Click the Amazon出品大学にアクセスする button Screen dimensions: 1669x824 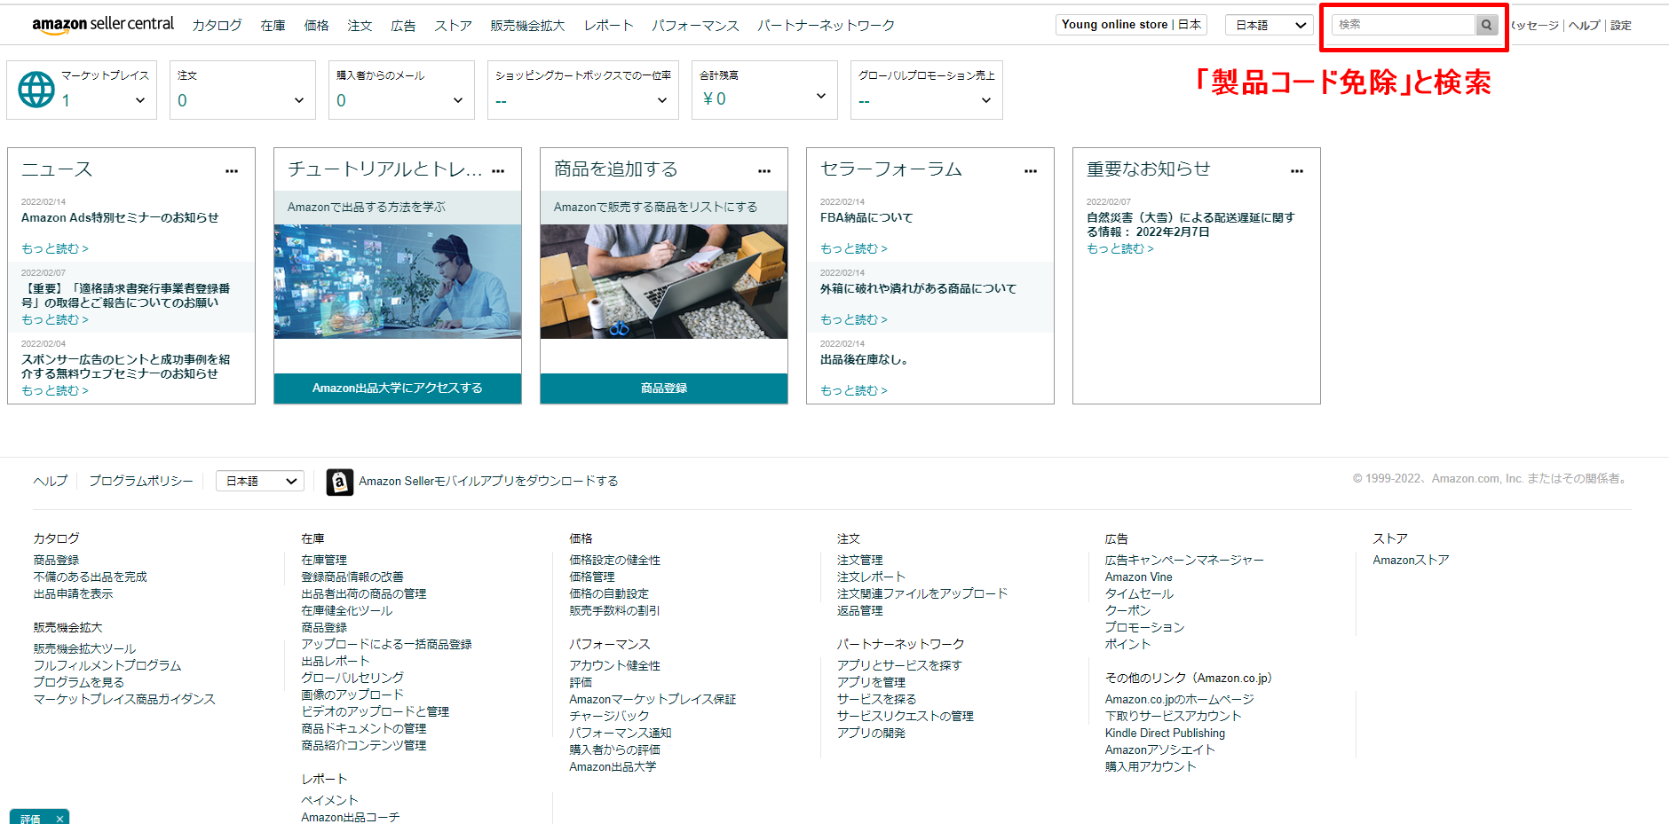(398, 388)
